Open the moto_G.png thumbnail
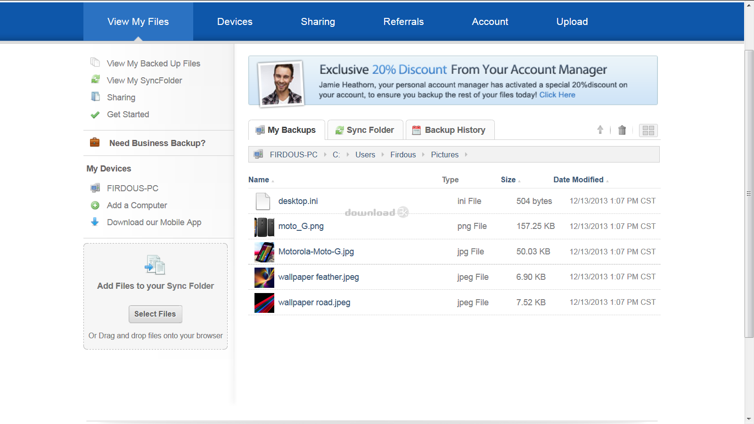 264,227
